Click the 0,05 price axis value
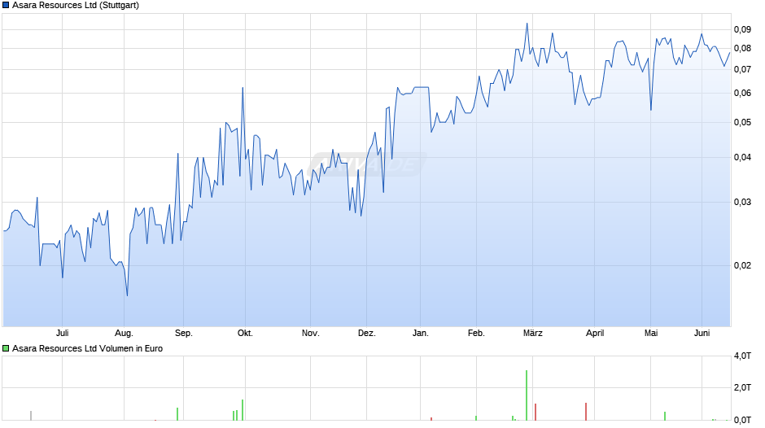 [742, 122]
